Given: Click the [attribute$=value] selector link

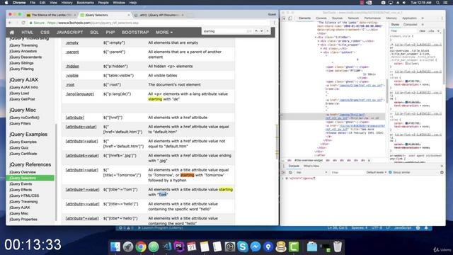Looking at the screenshot, I should (x=82, y=156).
